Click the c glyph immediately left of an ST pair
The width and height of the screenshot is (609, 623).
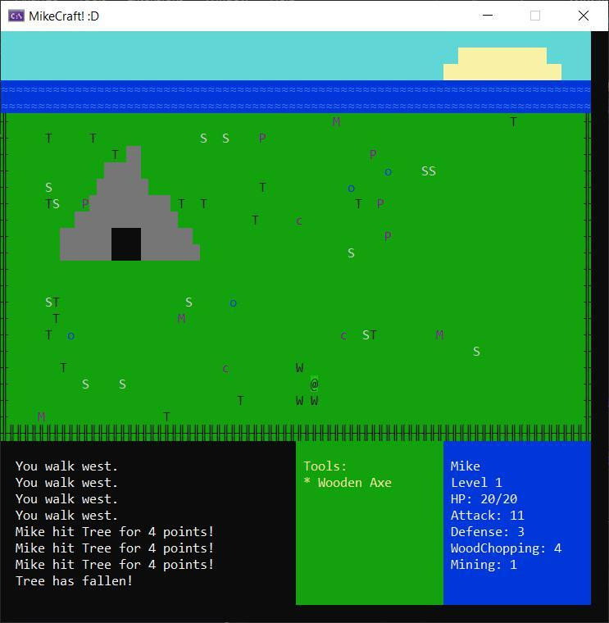click(x=343, y=336)
